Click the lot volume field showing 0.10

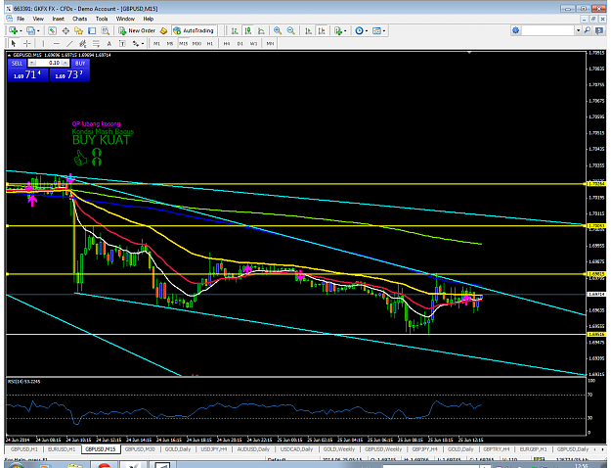click(x=49, y=63)
